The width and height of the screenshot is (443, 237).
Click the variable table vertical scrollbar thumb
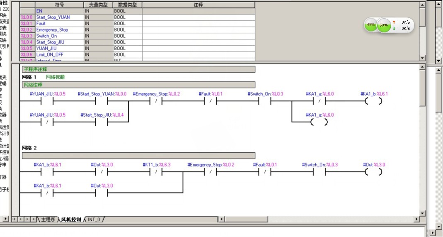tap(422, 17)
